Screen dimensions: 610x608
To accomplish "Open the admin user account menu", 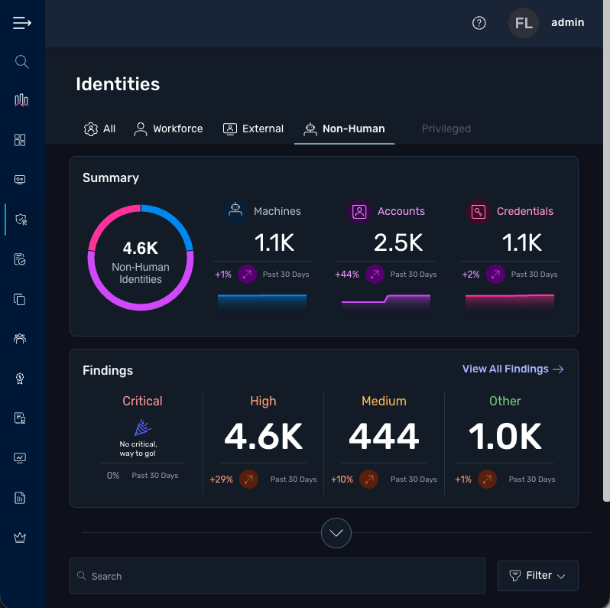I will (x=547, y=23).
